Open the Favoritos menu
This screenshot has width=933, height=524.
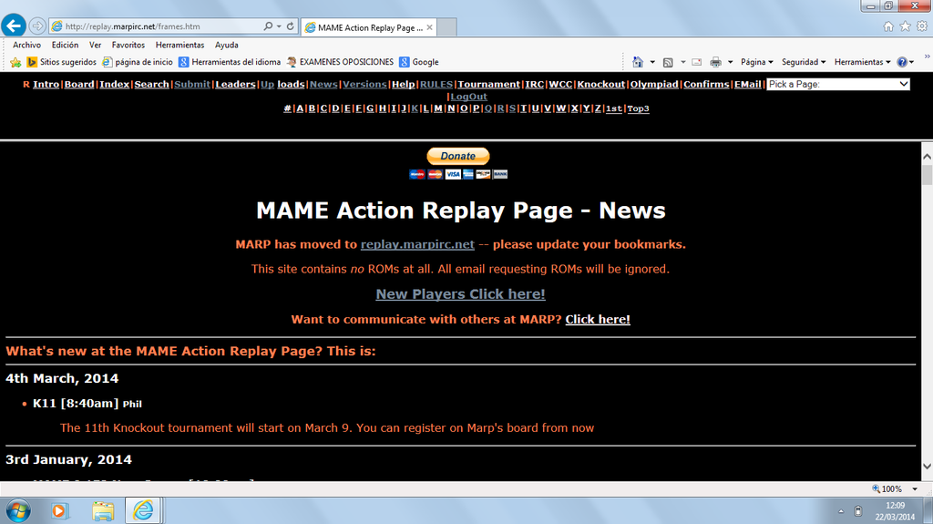click(128, 45)
